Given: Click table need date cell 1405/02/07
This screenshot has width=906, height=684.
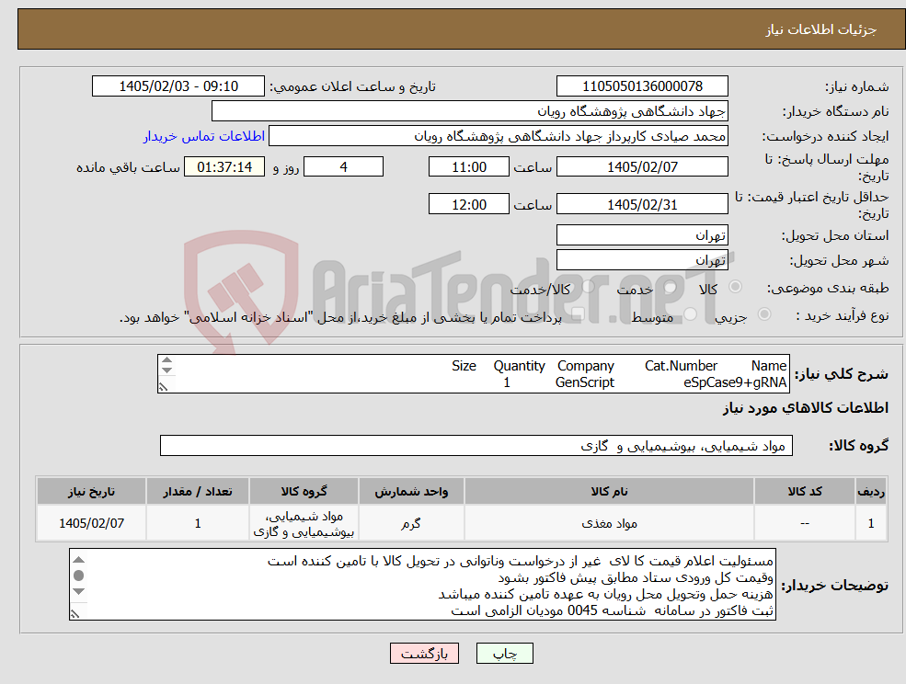Looking at the screenshot, I should [91, 523].
